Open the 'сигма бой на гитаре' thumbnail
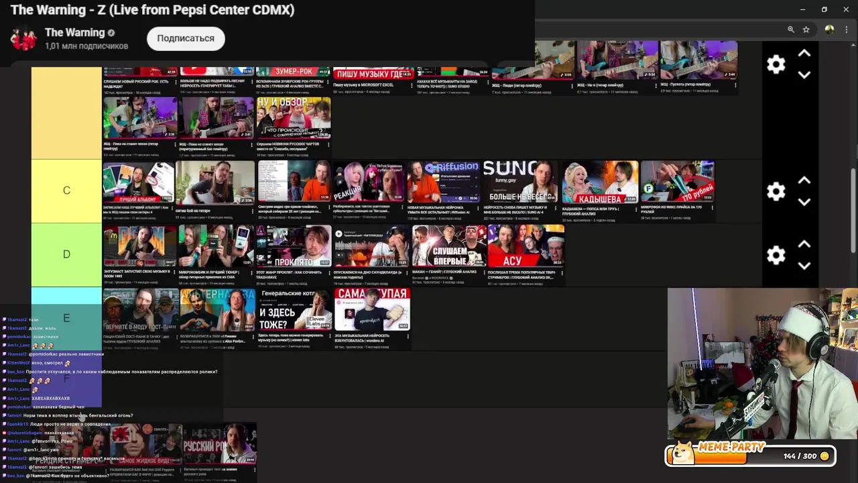The image size is (858, 483). click(215, 182)
